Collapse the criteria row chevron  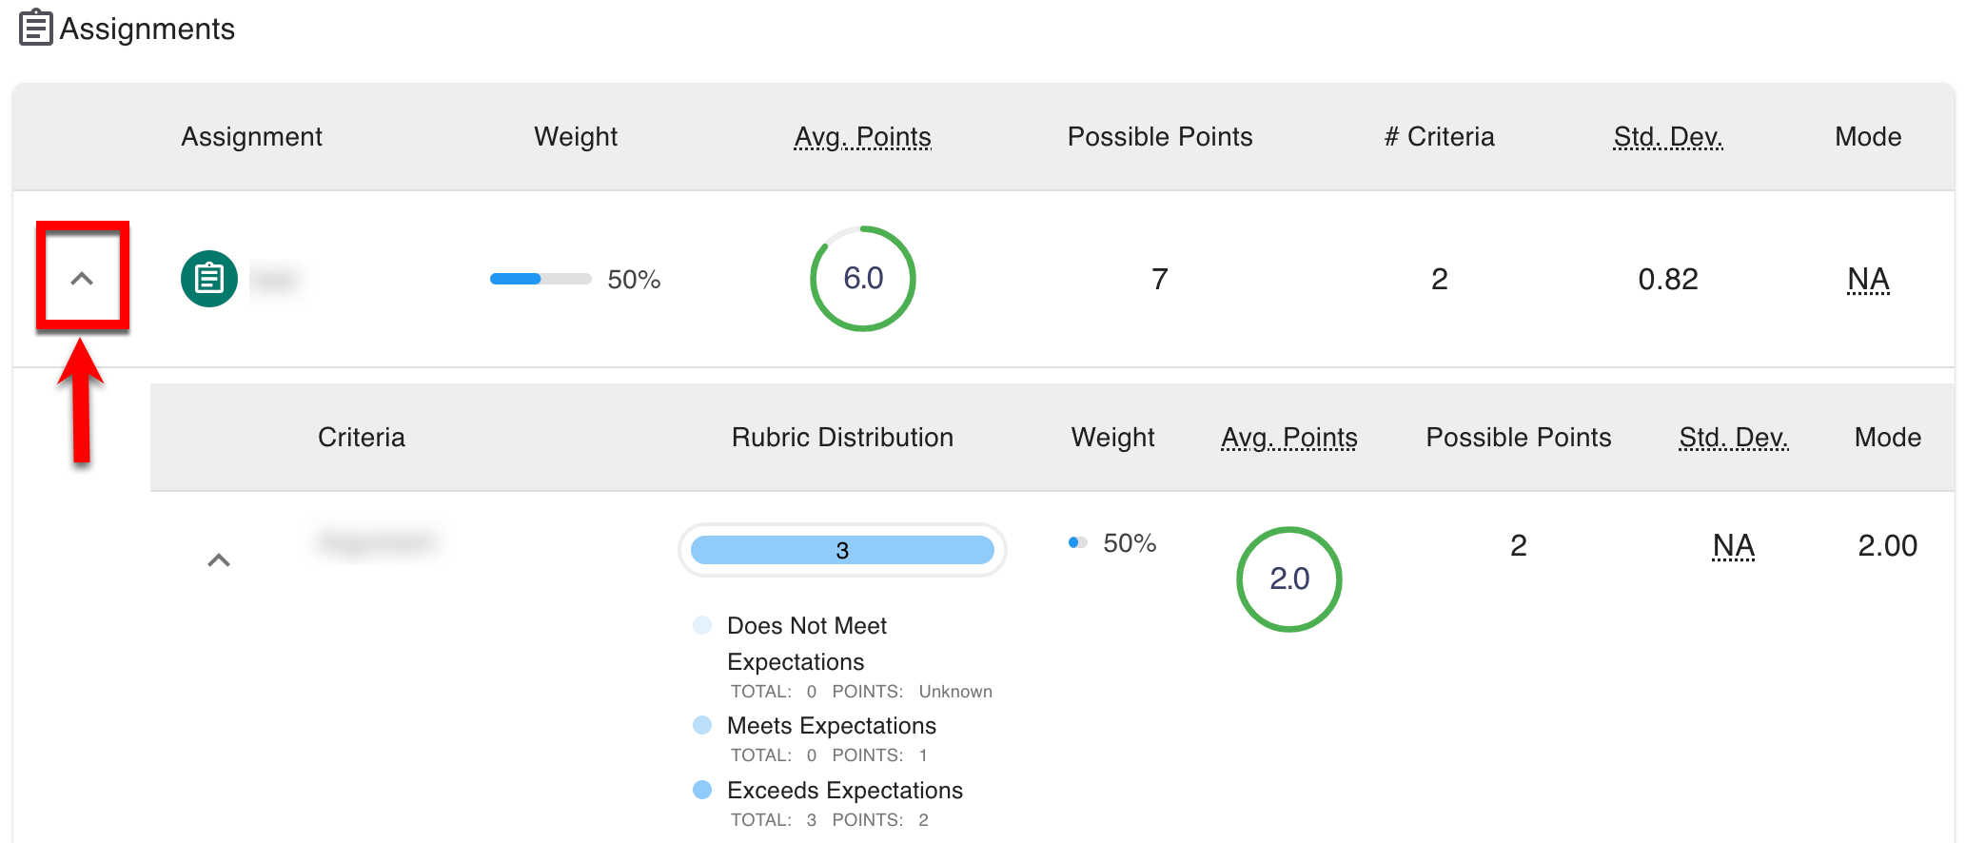pos(219,560)
